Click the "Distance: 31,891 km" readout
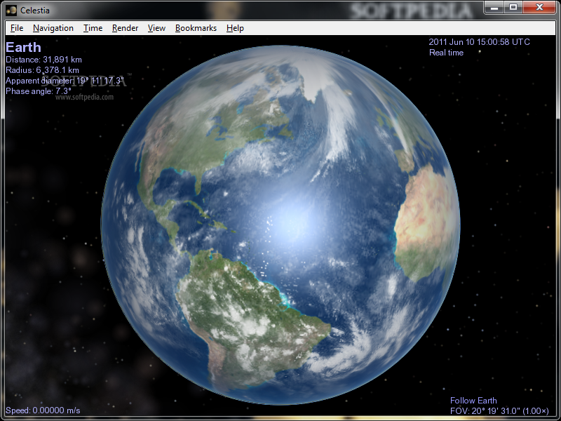Image resolution: width=561 pixels, height=421 pixels. (x=43, y=60)
